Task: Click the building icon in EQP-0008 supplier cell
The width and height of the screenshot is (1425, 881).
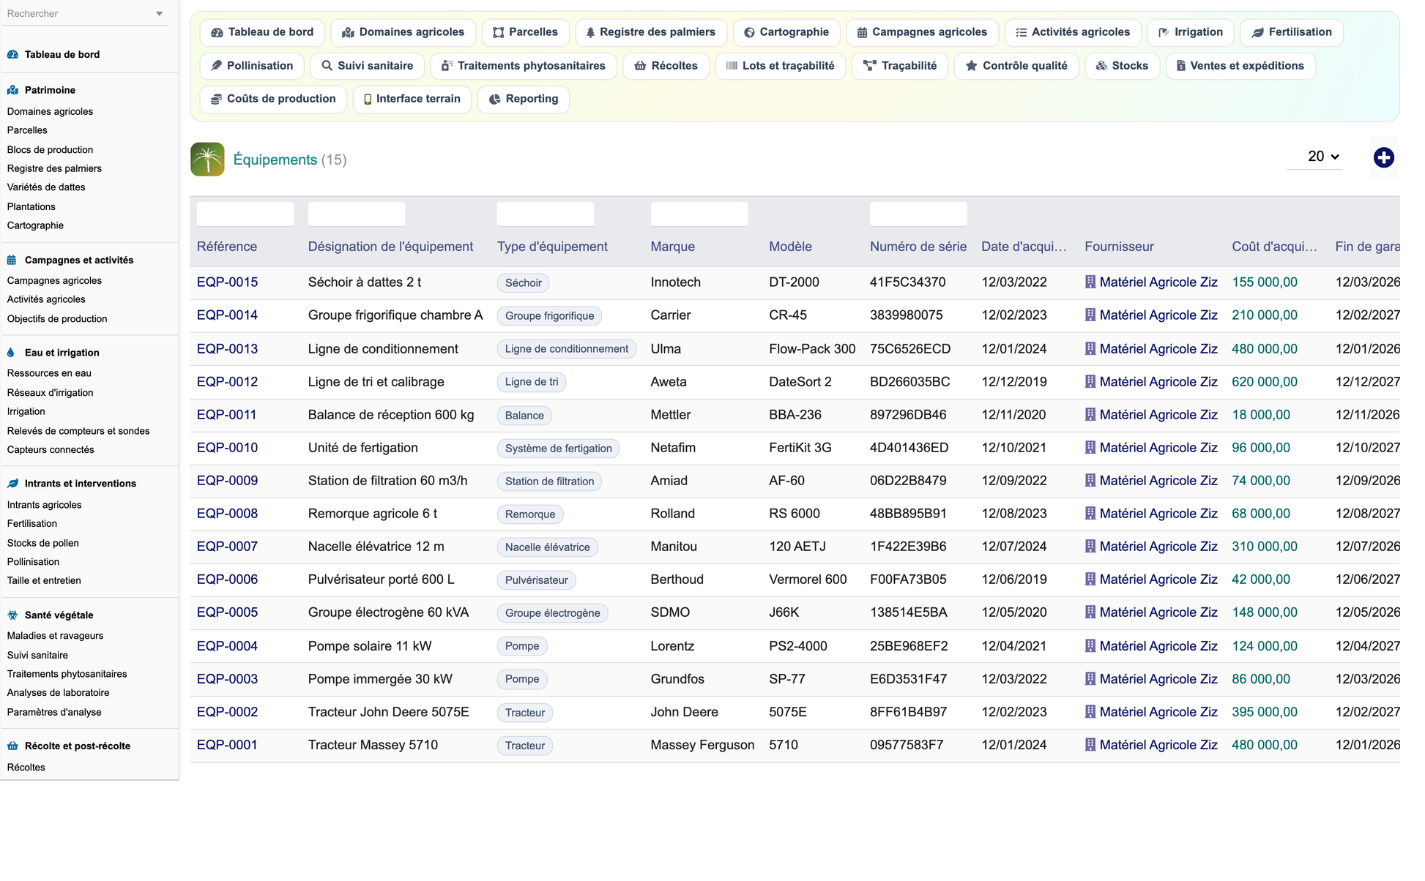Action: [1090, 513]
